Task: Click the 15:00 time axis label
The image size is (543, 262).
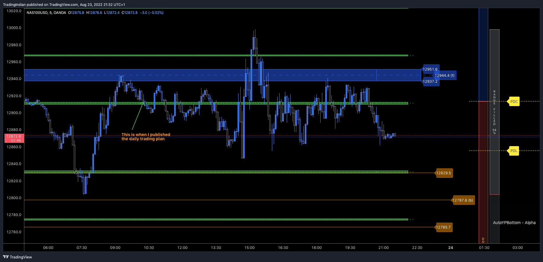Action: tap(249, 248)
